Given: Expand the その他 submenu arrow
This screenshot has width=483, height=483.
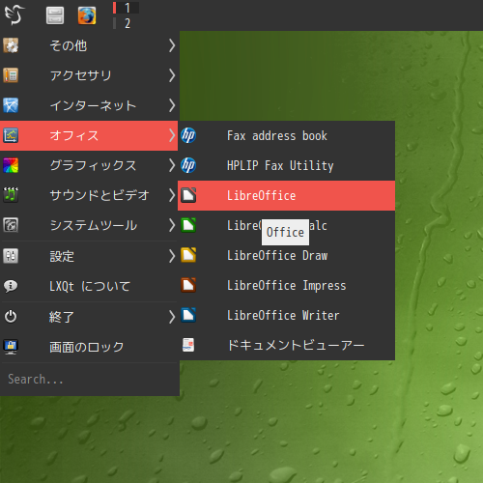Looking at the screenshot, I should (172, 45).
